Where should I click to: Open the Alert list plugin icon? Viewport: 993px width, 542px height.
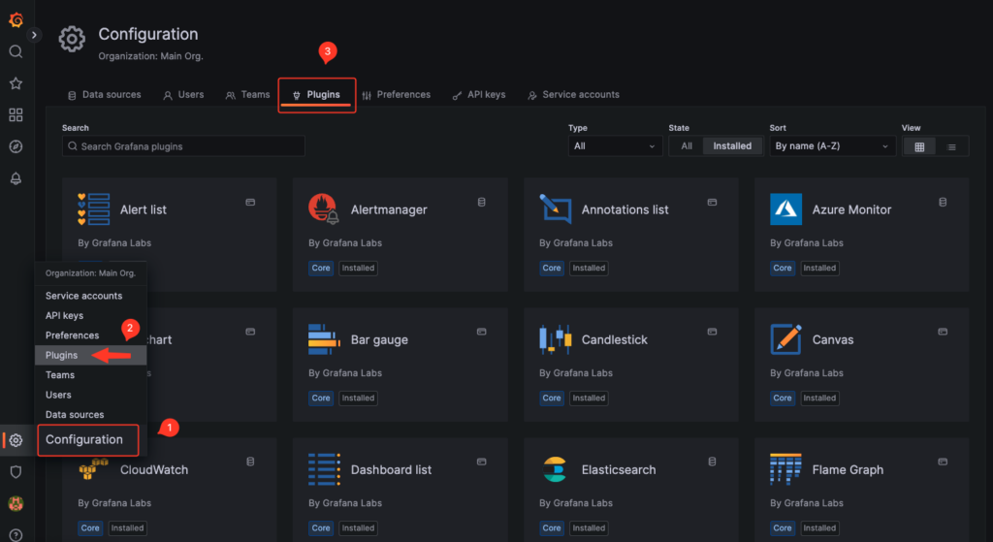94,209
